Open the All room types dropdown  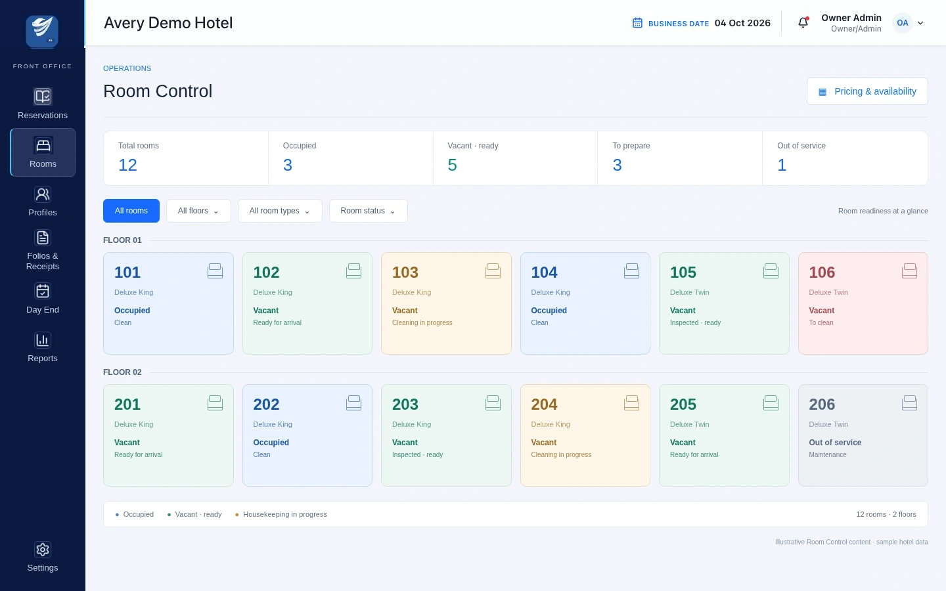(x=280, y=211)
